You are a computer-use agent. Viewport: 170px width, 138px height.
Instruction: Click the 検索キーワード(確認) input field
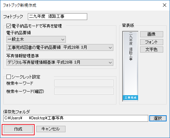click(84, 91)
